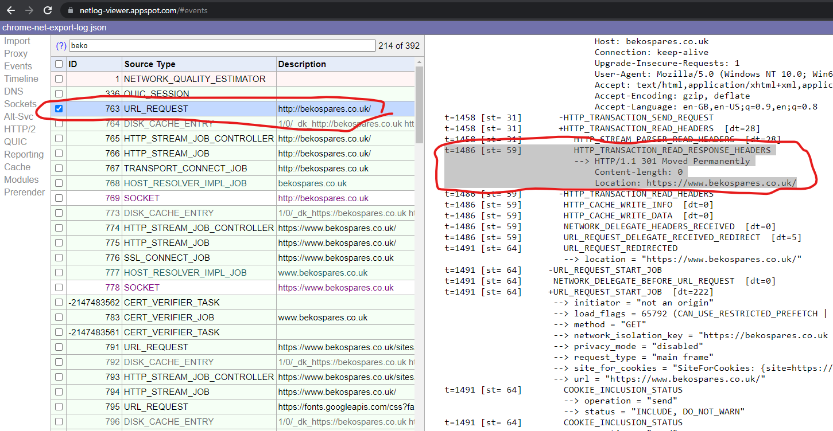Click the address bar URL

pyautogui.click(x=143, y=10)
